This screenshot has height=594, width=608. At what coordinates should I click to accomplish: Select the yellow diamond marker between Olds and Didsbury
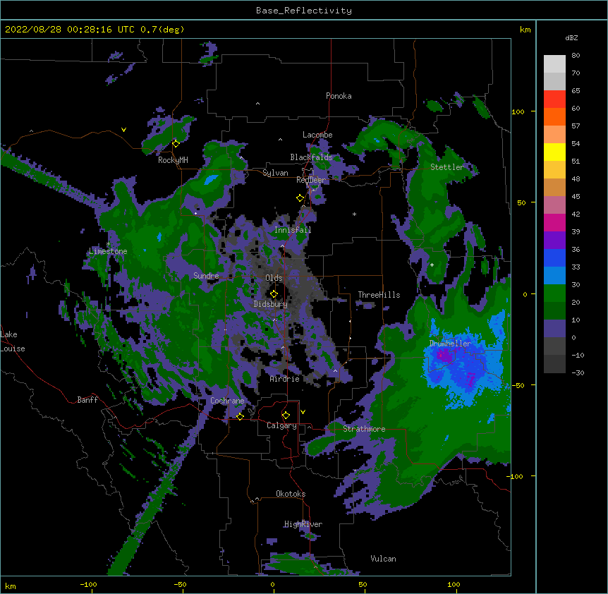tap(274, 293)
